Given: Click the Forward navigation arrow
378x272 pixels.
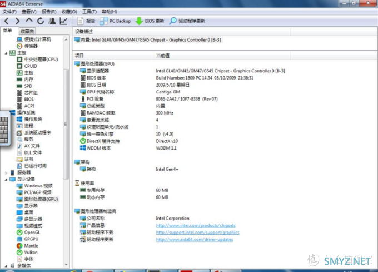Looking at the screenshot, I should click(x=17, y=21).
